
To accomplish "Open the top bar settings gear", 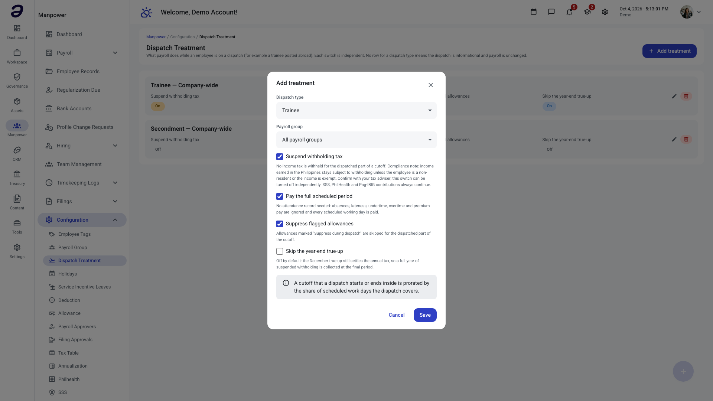I will (x=605, y=12).
